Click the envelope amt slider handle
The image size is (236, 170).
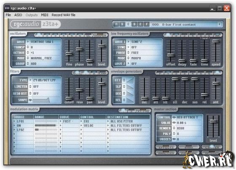point(216,83)
